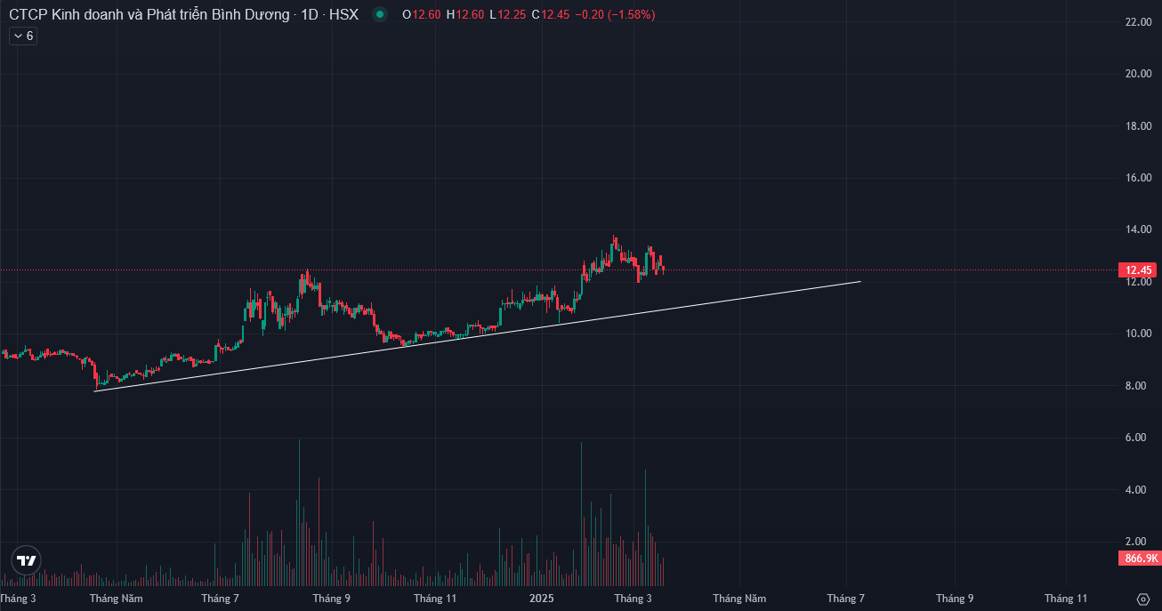Click the 18.00 price axis label
Screen dimensions: 1162x611
pos(1138,125)
